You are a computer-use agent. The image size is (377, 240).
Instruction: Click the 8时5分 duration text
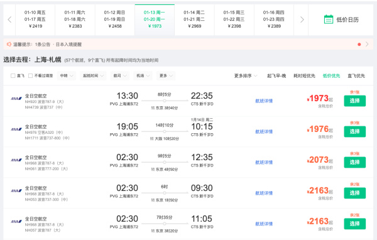(165, 94)
